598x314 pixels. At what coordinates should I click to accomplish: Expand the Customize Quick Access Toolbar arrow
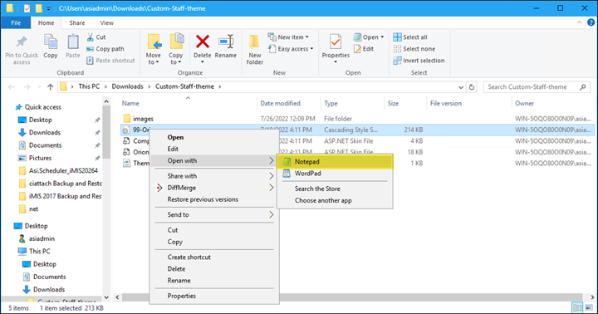pyautogui.click(x=48, y=8)
